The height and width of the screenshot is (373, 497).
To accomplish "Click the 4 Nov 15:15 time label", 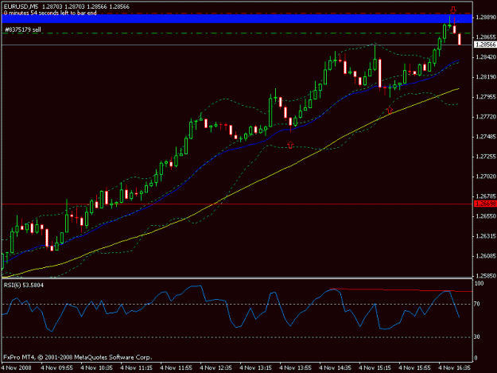I will coord(375,367).
